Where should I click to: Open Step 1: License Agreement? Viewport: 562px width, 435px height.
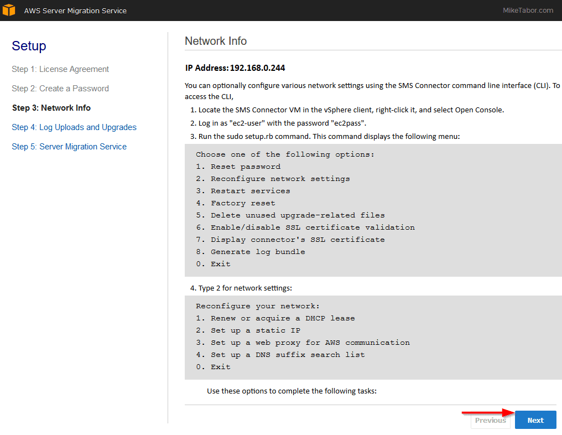point(60,69)
